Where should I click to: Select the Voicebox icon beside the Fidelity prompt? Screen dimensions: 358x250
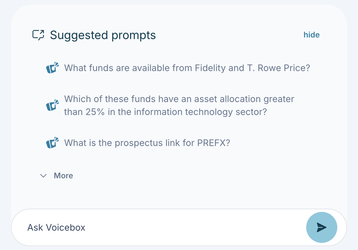(52, 68)
